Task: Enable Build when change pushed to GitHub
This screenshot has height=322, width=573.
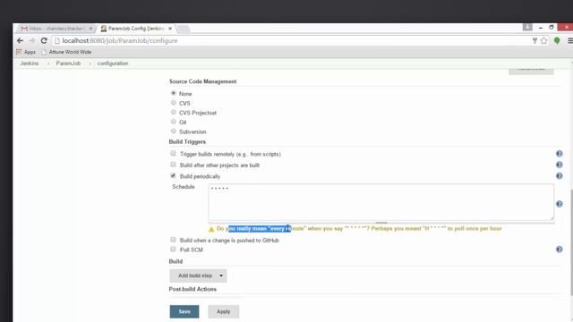Action: pos(173,240)
